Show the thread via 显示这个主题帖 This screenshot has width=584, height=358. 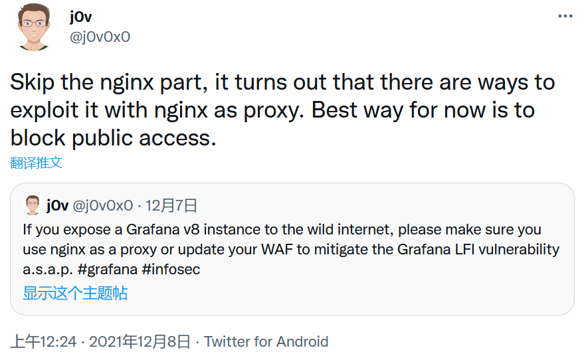point(75,293)
